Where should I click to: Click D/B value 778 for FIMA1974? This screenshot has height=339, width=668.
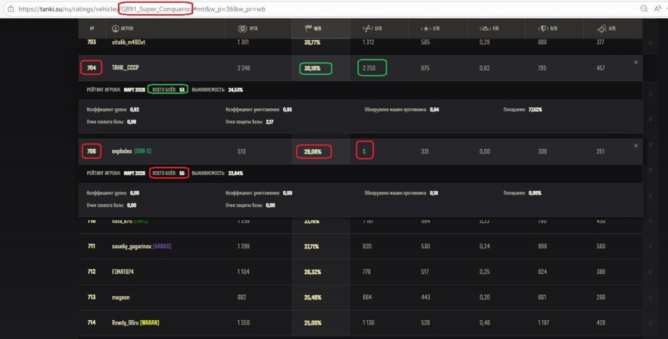[367, 272]
